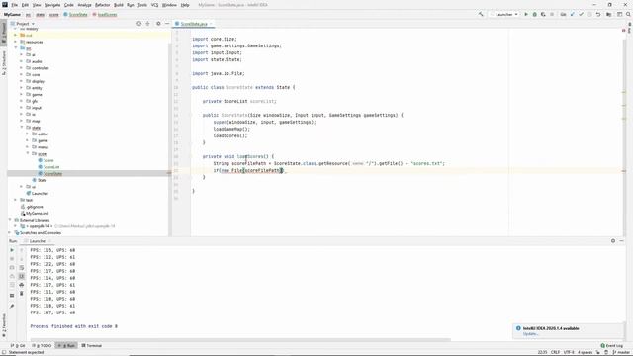The image size is (633, 356).
Task: Collapse the score package
Action: tap(28, 153)
